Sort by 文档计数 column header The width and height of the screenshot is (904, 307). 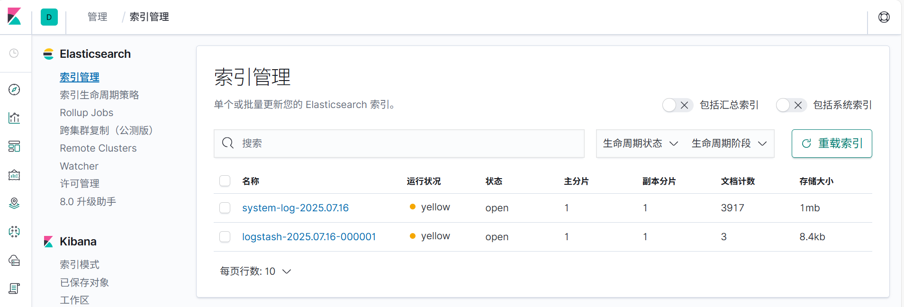tap(738, 181)
